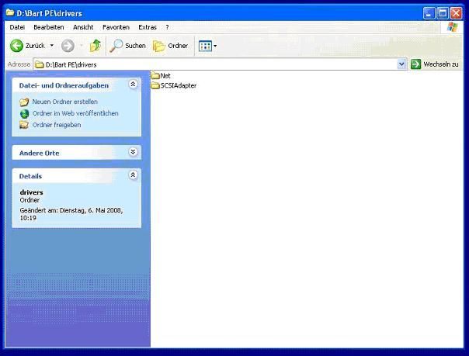Image resolution: width=469 pixels, height=356 pixels.
Task: Close the drivers explorer window
Action: (x=456, y=13)
